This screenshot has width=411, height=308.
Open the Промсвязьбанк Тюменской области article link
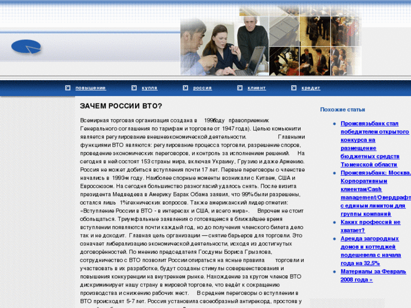click(x=375, y=144)
